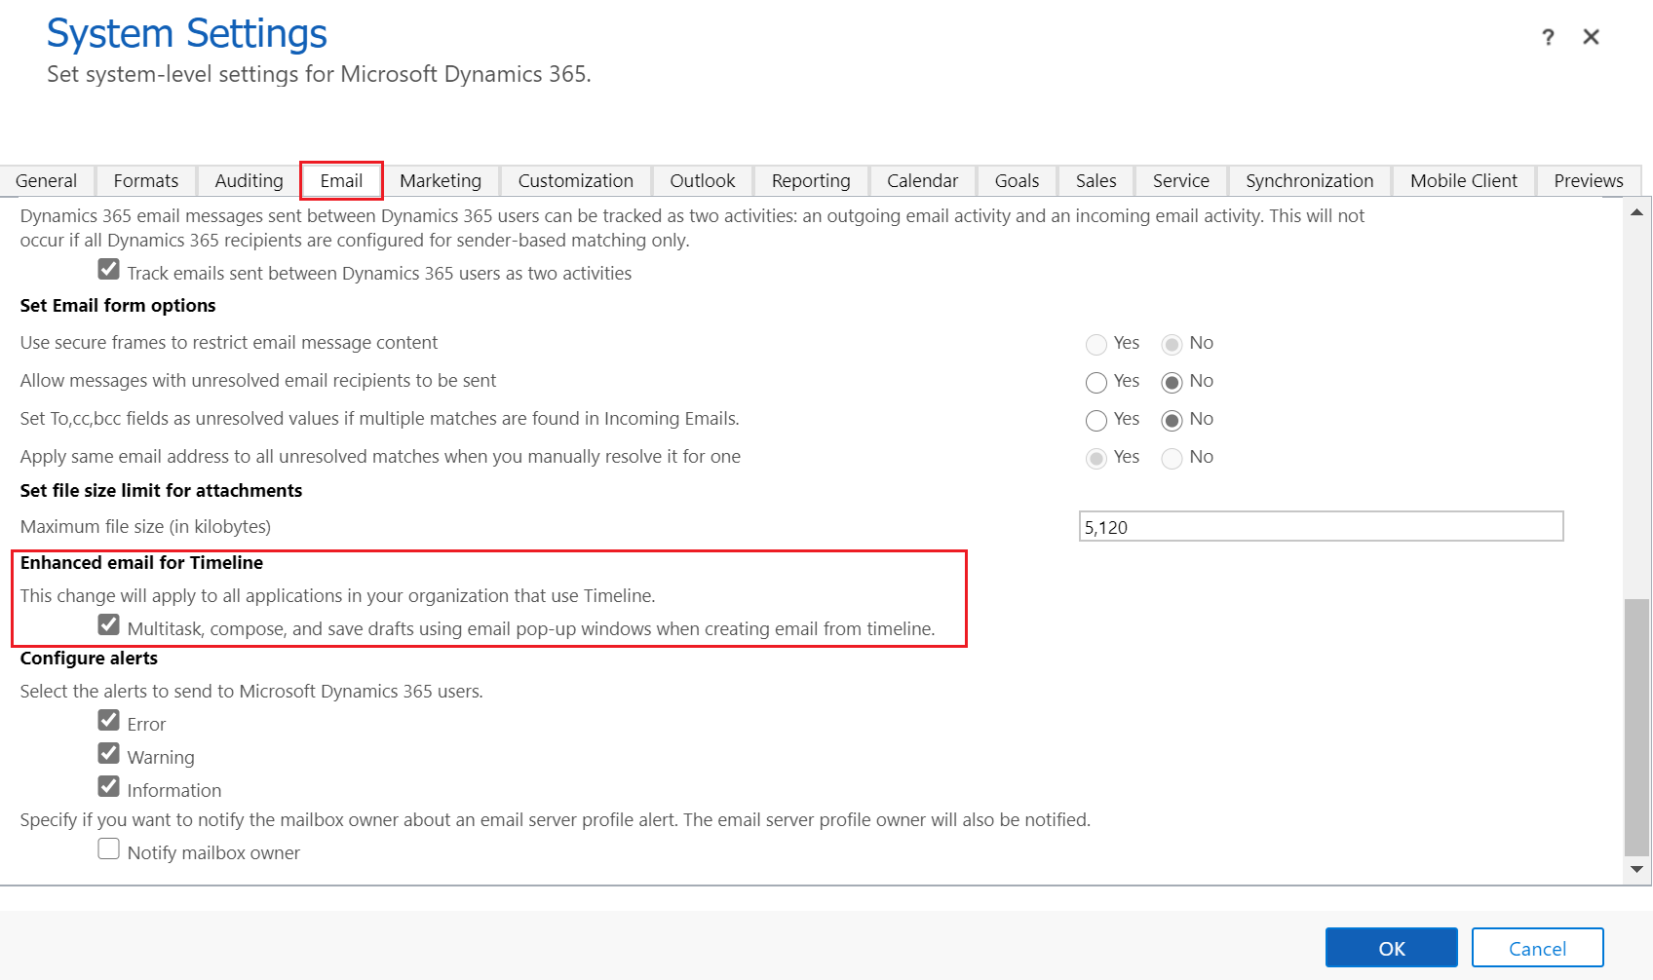This screenshot has height=980, width=1653.
Task: Switch to the General tab
Action: coord(47,180)
